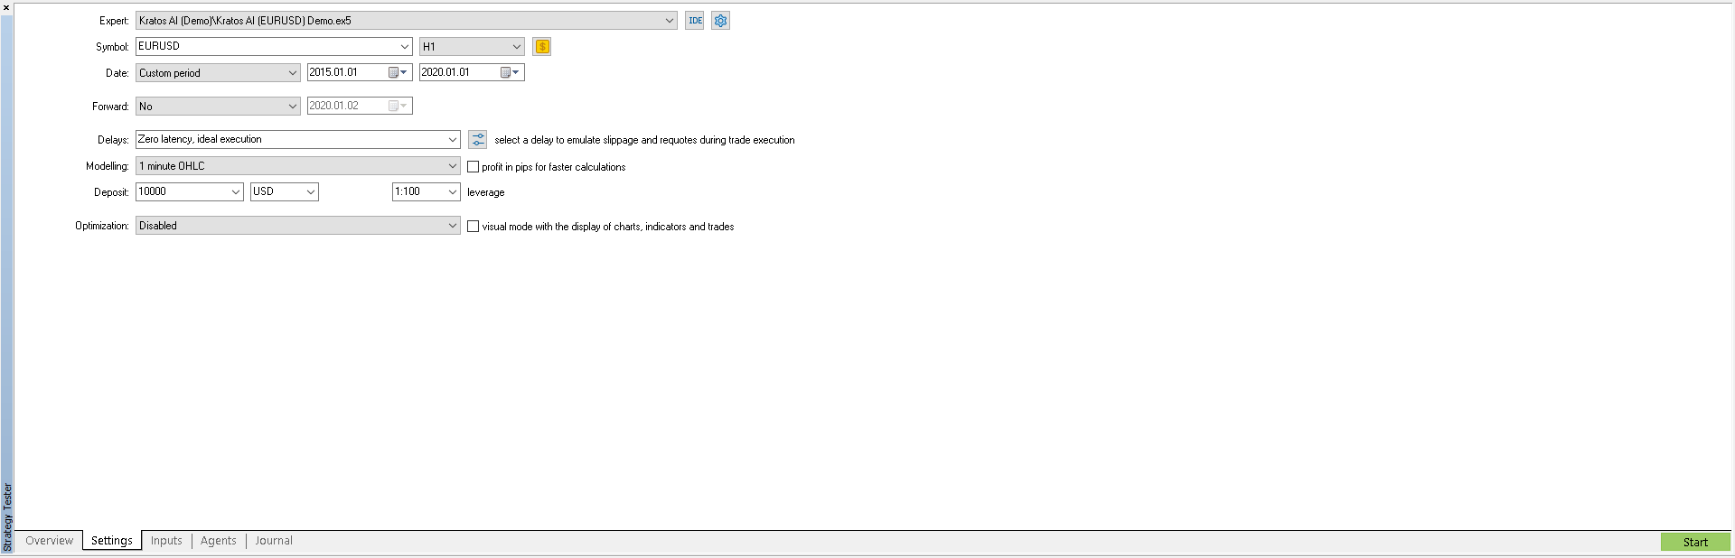Expand the Modelling 1 minute OHLC dropdown
1735x558 pixels.
tap(452, 166)
